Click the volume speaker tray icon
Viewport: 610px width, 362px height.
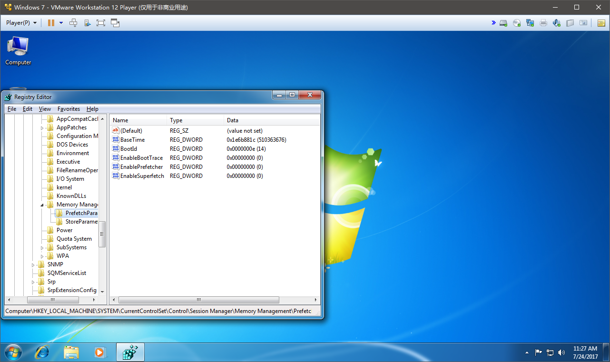pyautogui.click(x=561, y=352)
